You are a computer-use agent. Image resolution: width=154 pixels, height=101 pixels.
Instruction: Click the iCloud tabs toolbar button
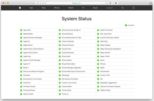pyautogui.click(x=43, y=3)
